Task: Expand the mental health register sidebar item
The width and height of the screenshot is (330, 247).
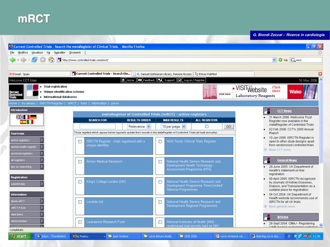Action: pyautogui.click(x=27, y=147)
